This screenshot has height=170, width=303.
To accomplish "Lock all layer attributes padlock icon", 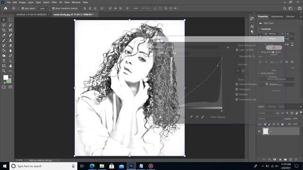I will (x=283, y=124).
